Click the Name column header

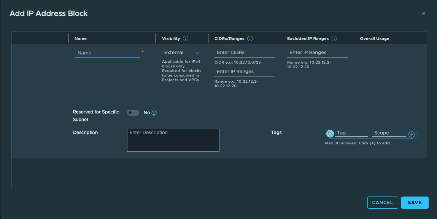pyautogui.click(x=81, y=38)
